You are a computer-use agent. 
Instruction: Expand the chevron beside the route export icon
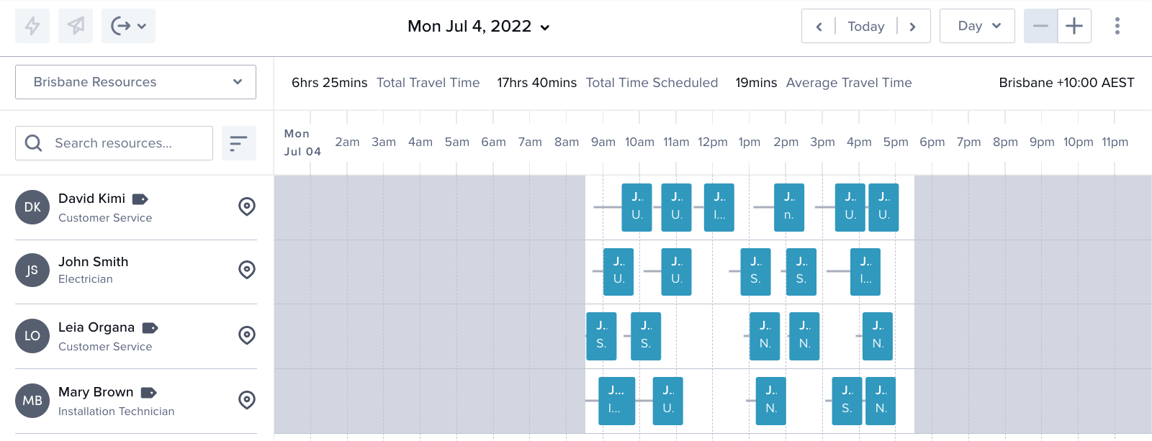point(141,26)
